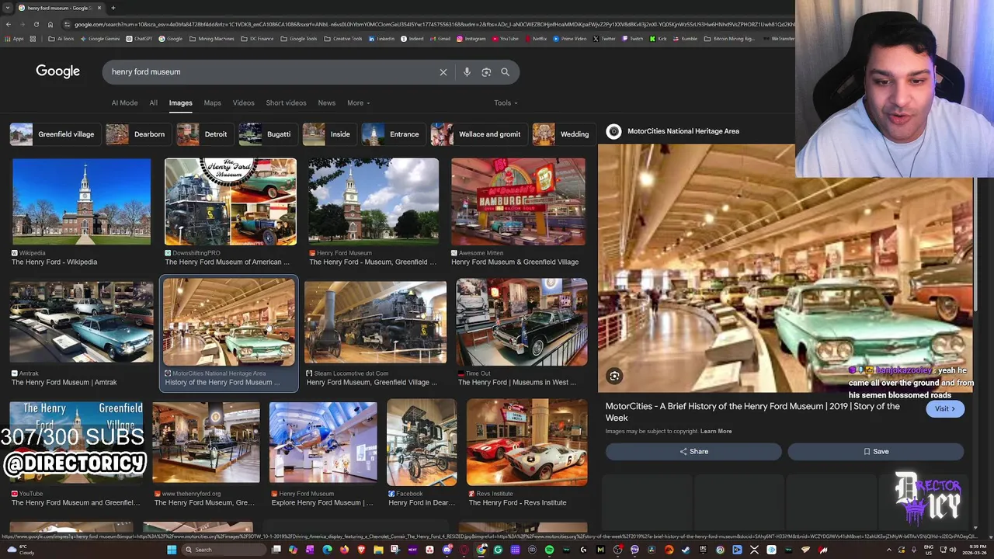This screenshot has height=559, width=994.
Task: Go to the Google logo homepage
Action: (57, 71)
